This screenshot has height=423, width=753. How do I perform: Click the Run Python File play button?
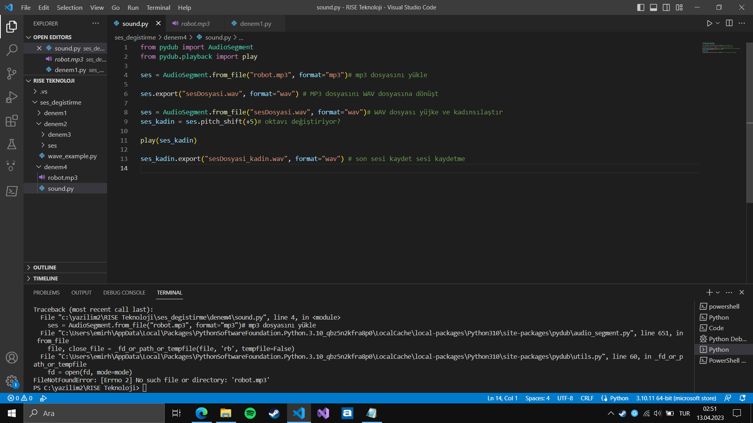709,23
